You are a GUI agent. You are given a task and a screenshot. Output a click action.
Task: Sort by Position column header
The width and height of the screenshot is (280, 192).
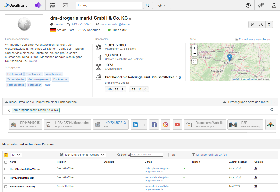pos(61,162)
